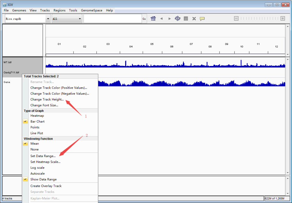Viewport: 292px width, 203px height.
Task: Click the home icon to reset view
Action: point(154,18)
